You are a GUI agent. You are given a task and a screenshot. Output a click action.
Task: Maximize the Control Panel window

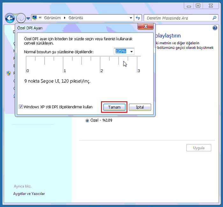point(198,6)
